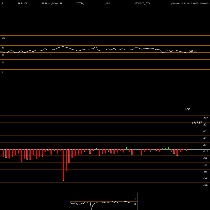Click the sharp dip in mini chart
This screenshot has width=210, height=210.
92,209
